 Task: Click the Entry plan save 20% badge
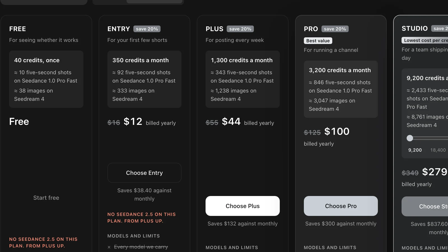pyautogui.click(x=147, y=29)
